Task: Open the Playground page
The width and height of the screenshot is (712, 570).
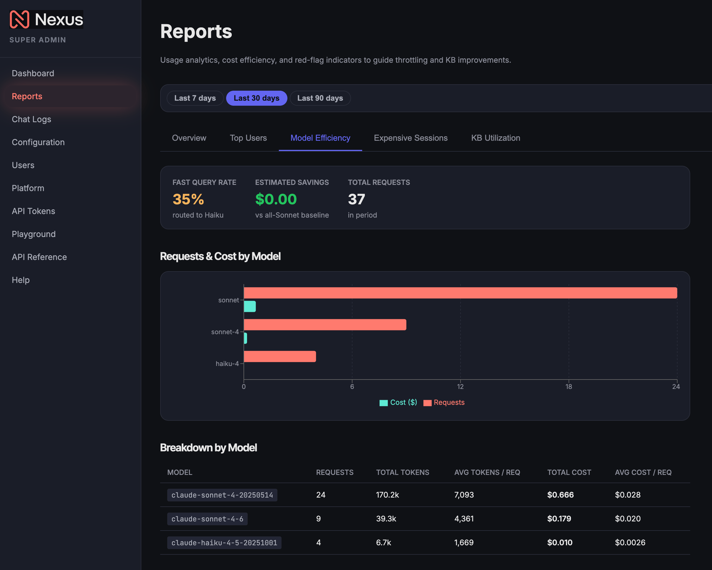Action: click(34, 234)
